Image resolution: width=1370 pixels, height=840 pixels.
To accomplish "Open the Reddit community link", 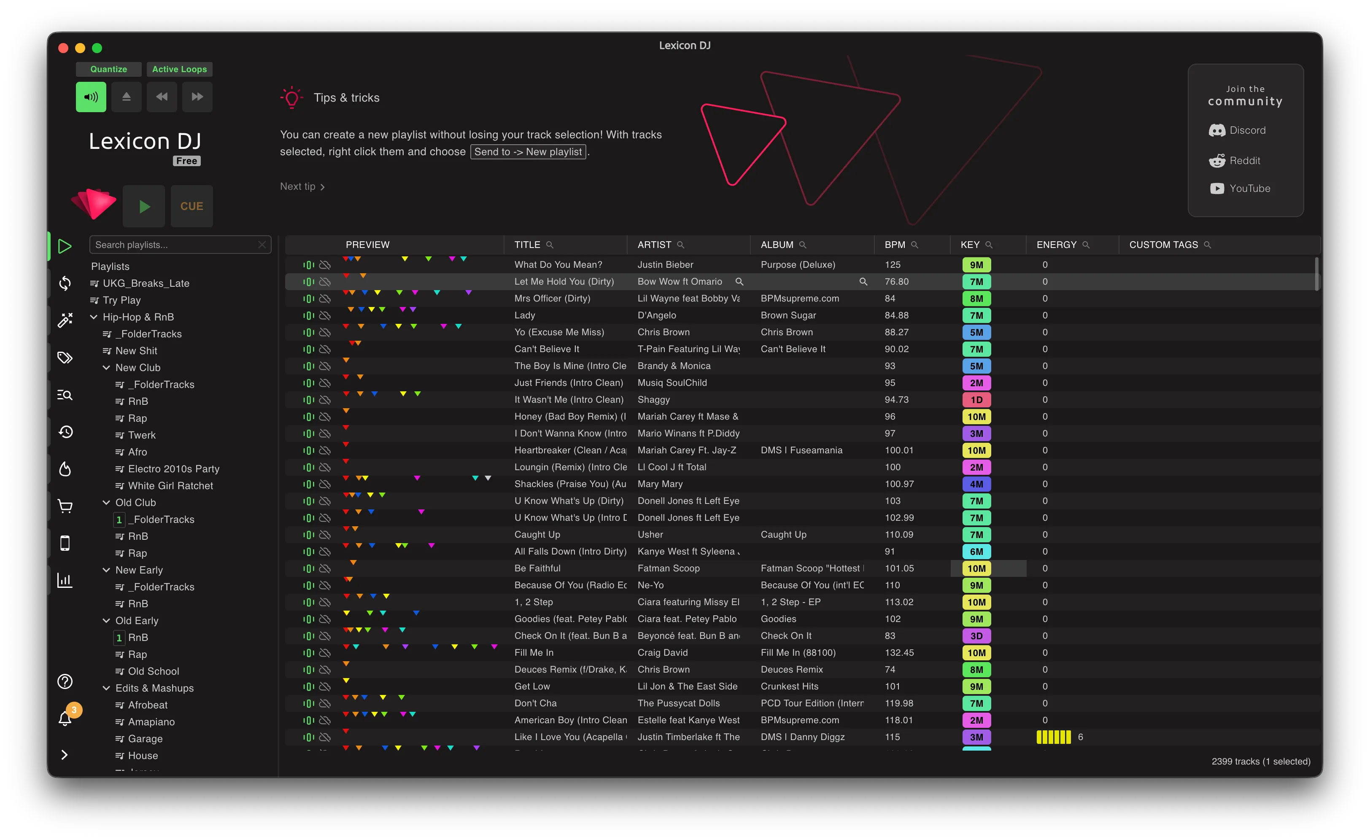I will (x=1234, y=161).
